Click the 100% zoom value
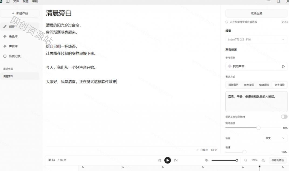 click(254, 160)
